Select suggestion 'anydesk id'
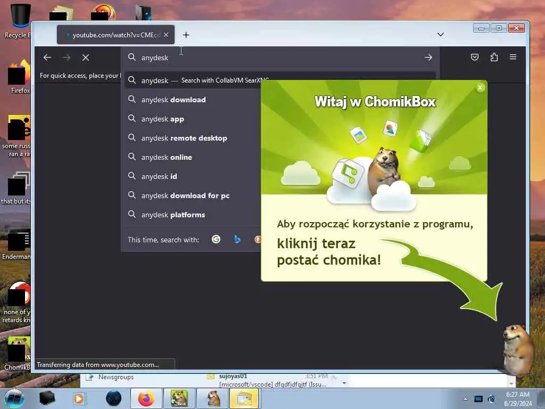Screen dimensions: 545x409 pyautogui.click(x=193, y=176)
